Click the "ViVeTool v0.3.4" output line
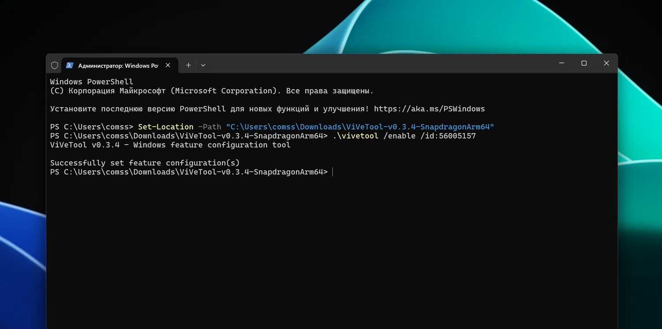Viewport: 662px width, 329px height. (170, 145)
